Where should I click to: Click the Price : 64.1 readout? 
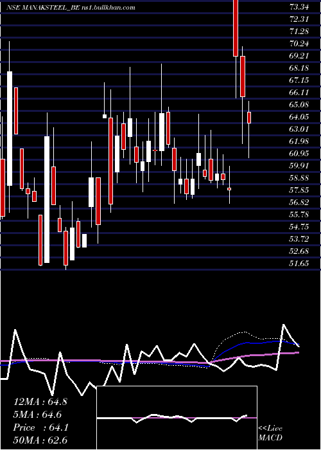40,428
